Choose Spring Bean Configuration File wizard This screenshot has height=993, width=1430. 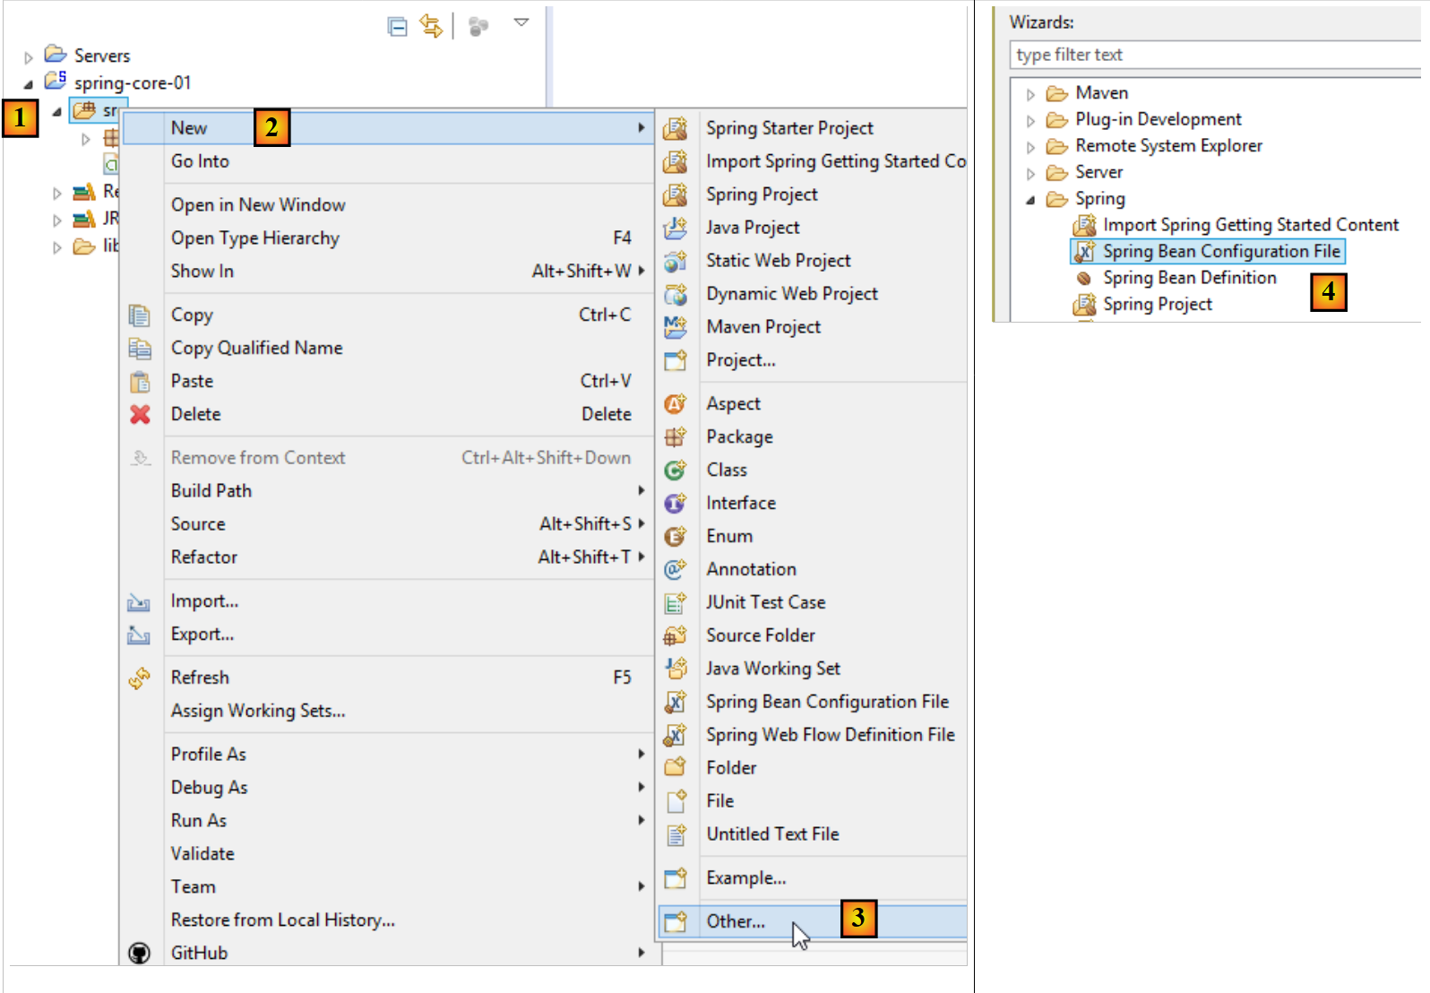(x=1220, y=252)
